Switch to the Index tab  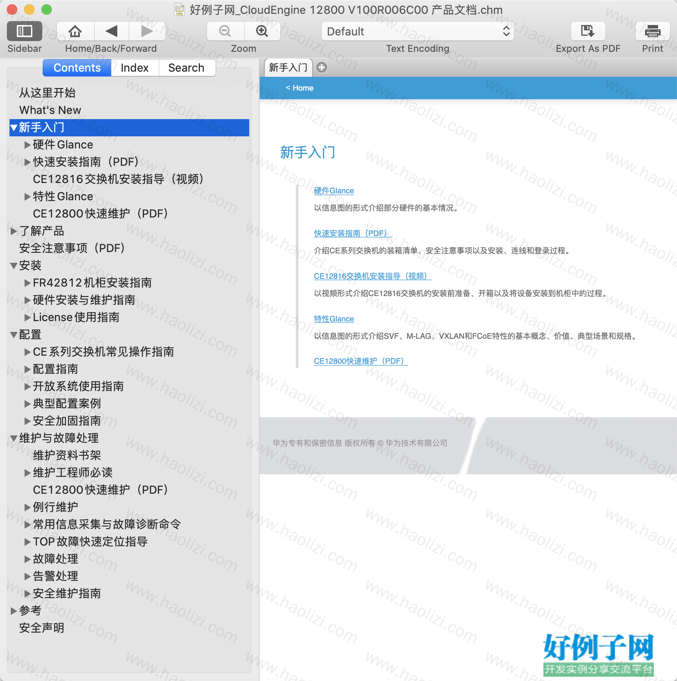135,68
